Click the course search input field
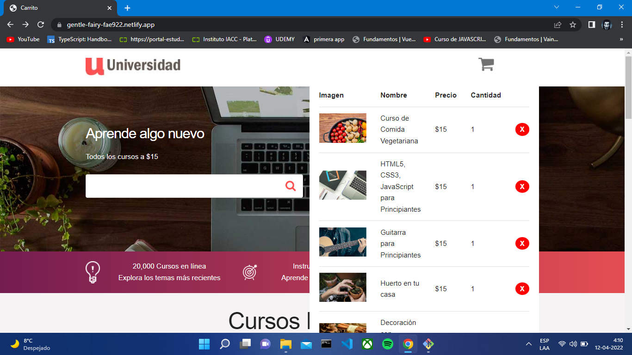This screenshot has width=632, height=355. click(185, 186)
